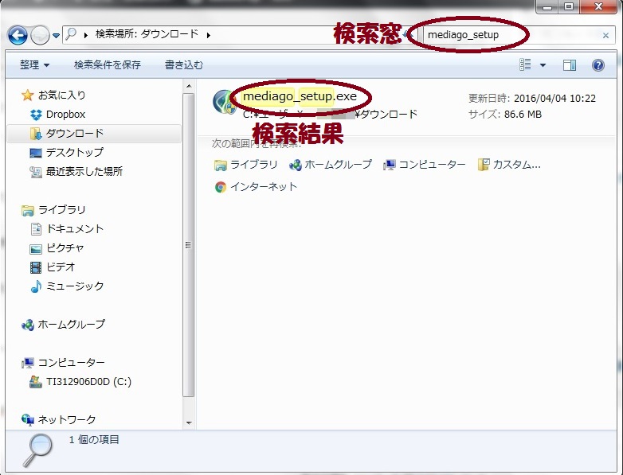Click 1 個の項目 status text
This screenshot has width=623, height=475.
pyautogui.click(x=94, y=440)
